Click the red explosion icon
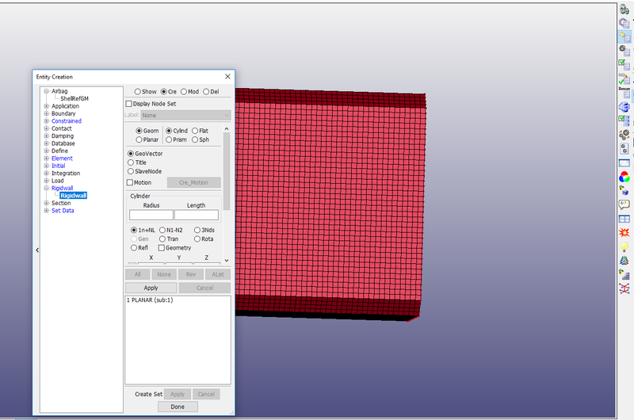Screen dimensions: 634x420 coord(624,232)
